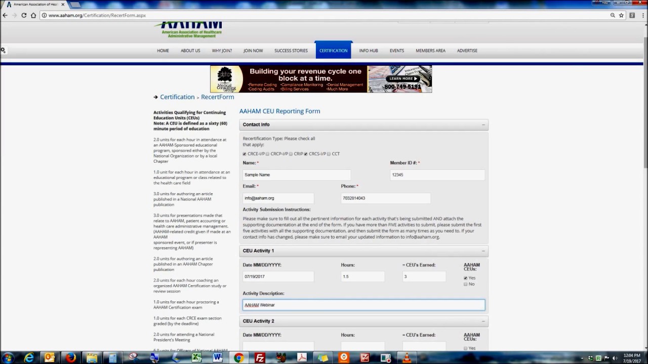Select the CERTIFICATION nav tab
648x364 pixels.
pos(334,51)
